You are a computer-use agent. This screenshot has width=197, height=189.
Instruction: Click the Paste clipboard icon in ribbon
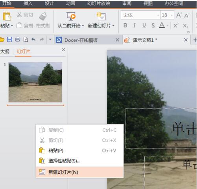[7, 16]
